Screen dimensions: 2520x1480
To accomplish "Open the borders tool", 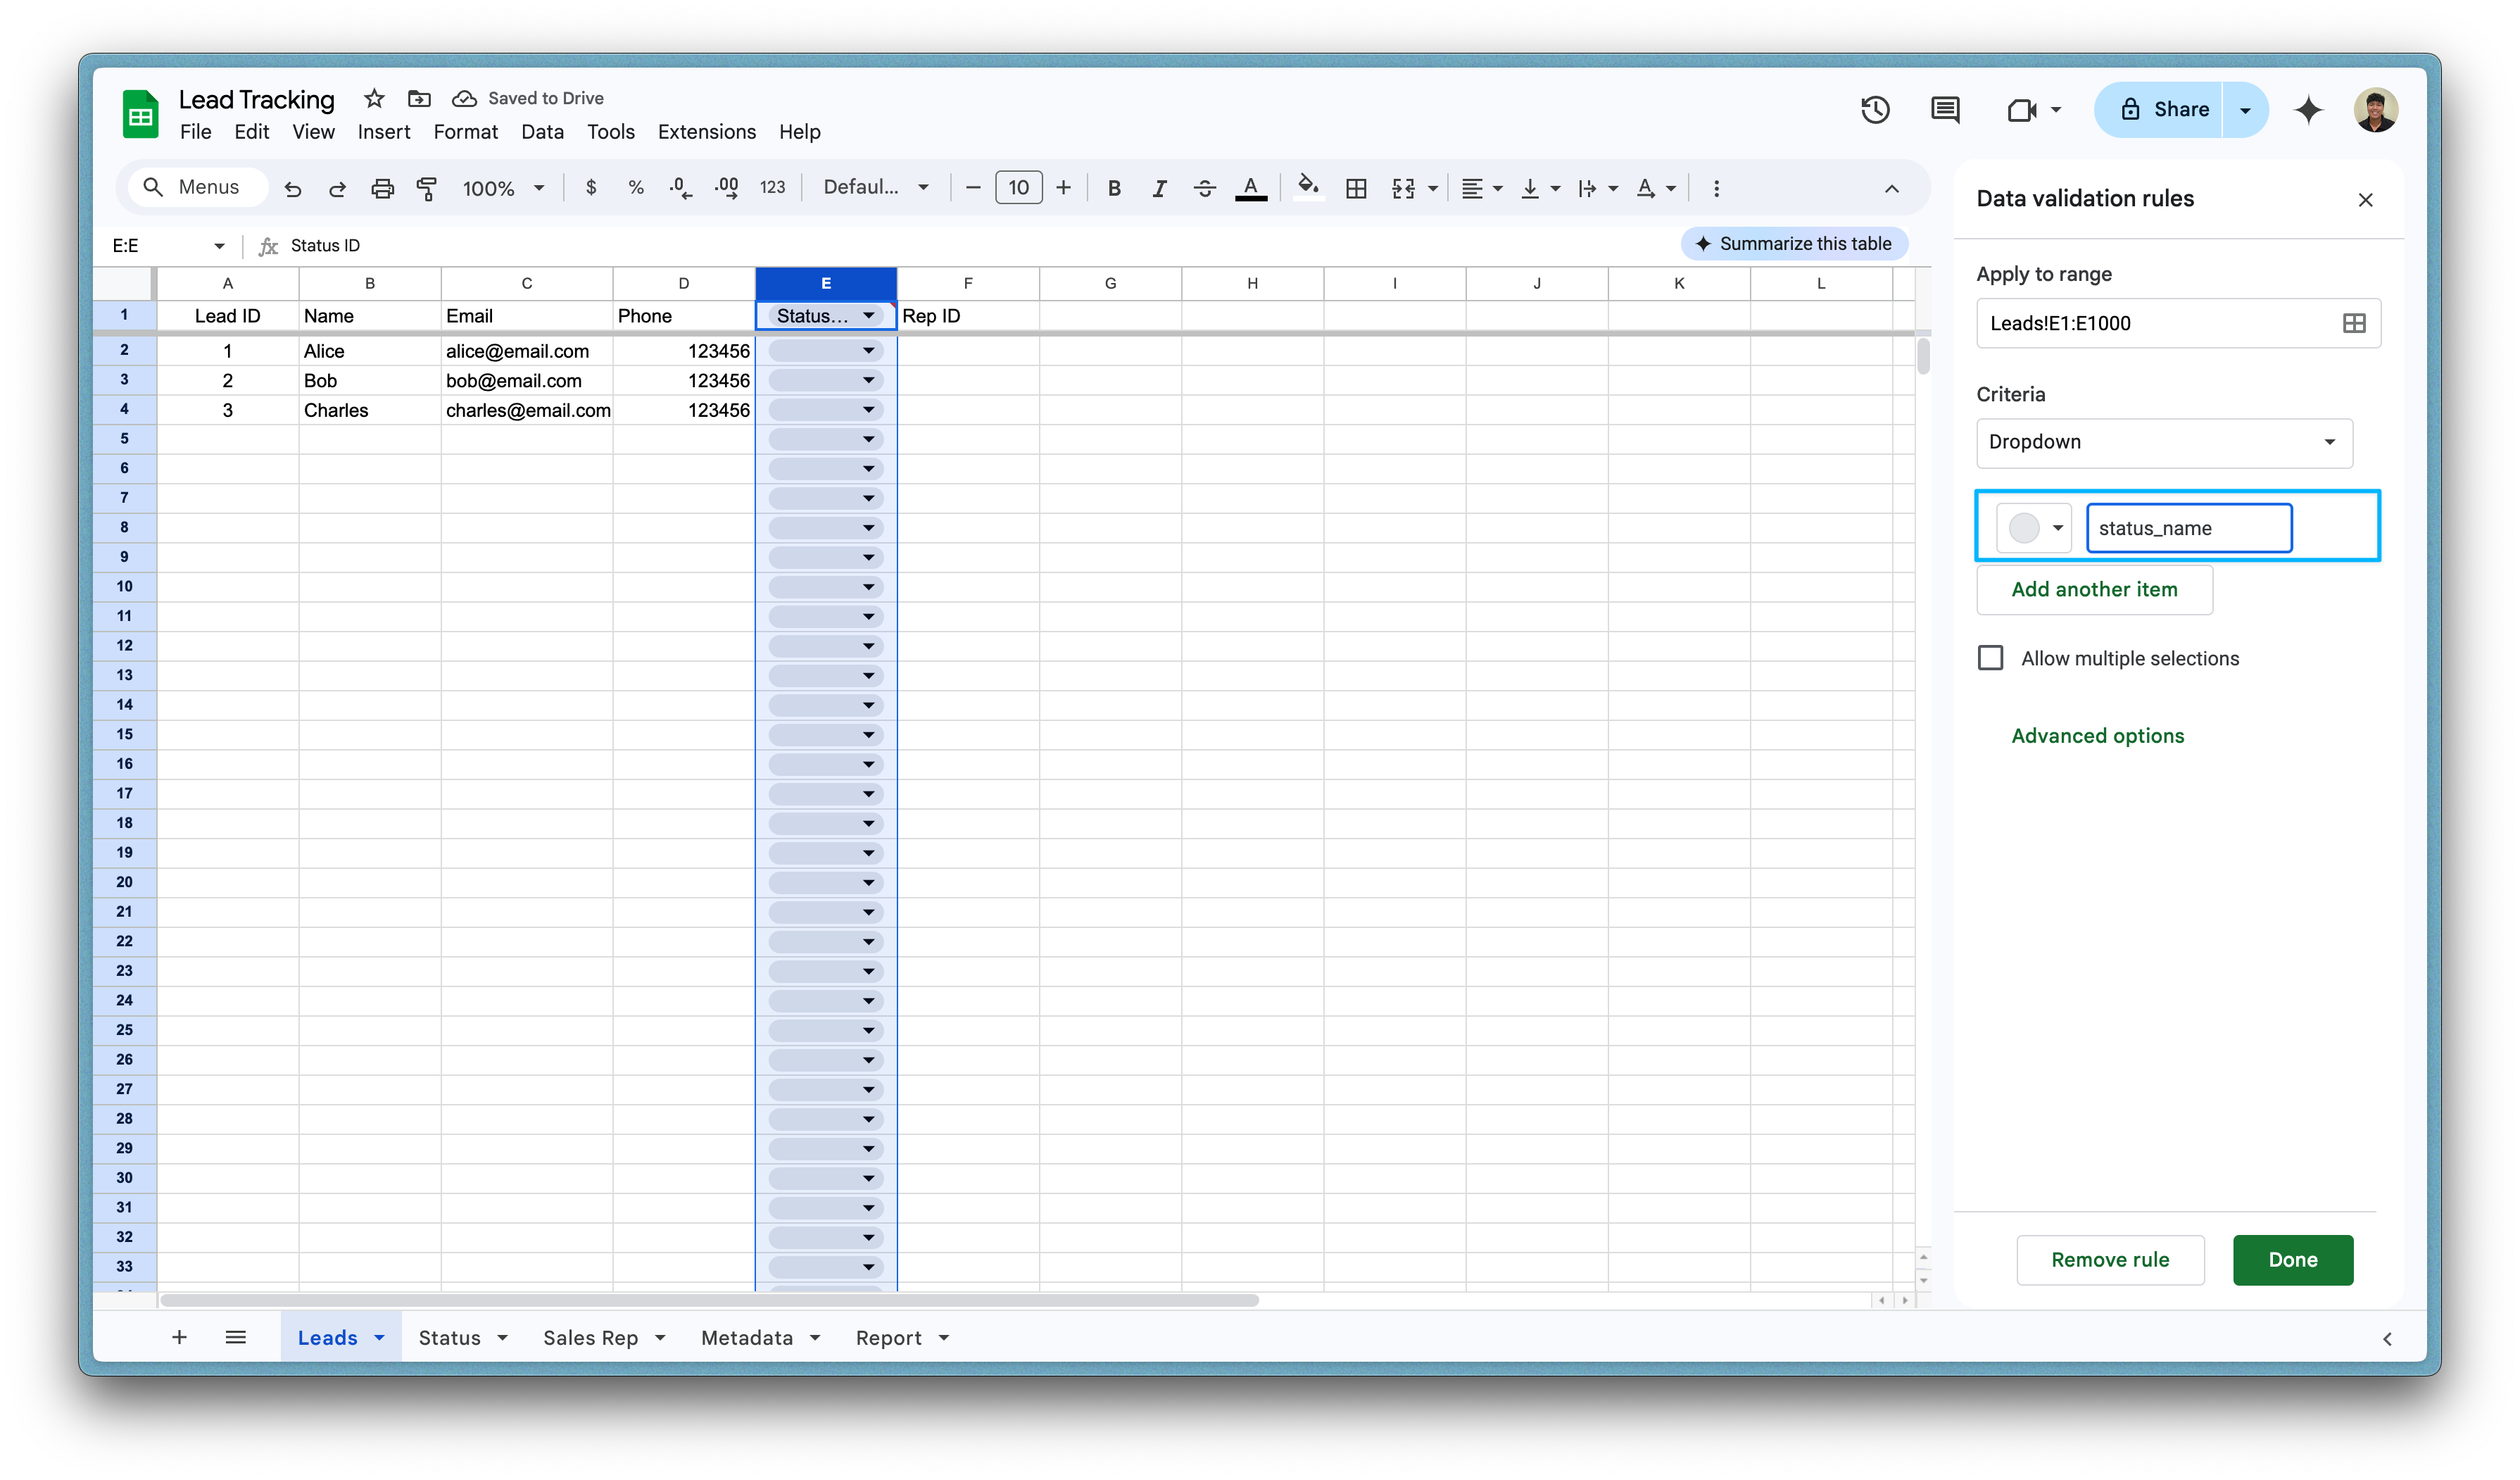I will (1356, 188).
